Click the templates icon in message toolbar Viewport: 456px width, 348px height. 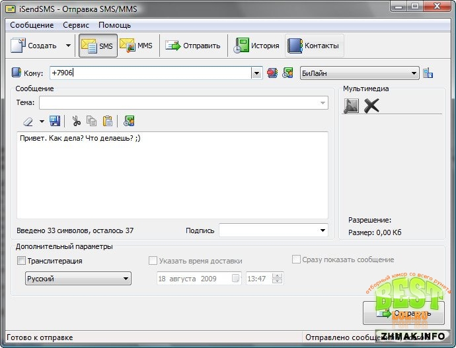coord(129,121)
